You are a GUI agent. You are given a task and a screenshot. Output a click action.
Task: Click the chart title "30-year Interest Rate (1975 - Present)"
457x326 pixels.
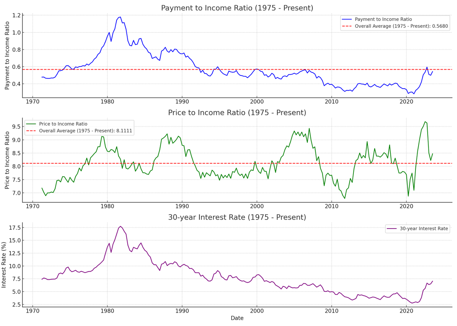click(237, 217)
